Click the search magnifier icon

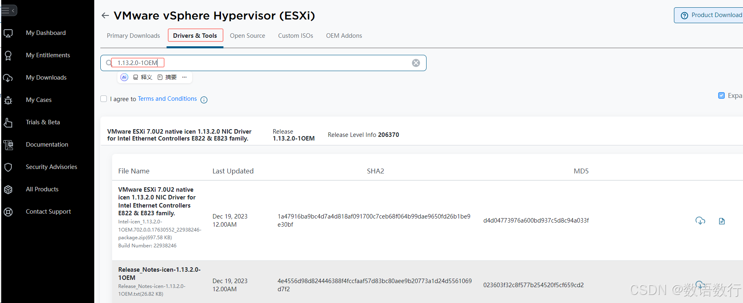[108, 63]
